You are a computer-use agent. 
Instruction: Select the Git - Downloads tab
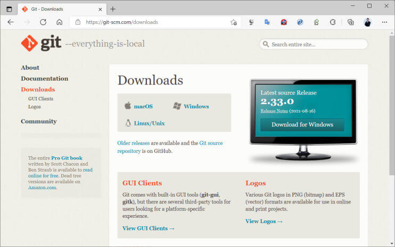pyautogui.click(x=62, y=9)
